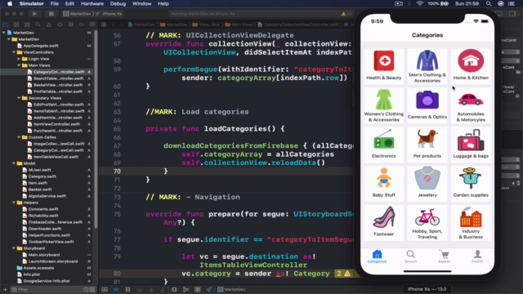Open the Electronics category
Screen dimensions: 523x294
(x=383, y=145)
